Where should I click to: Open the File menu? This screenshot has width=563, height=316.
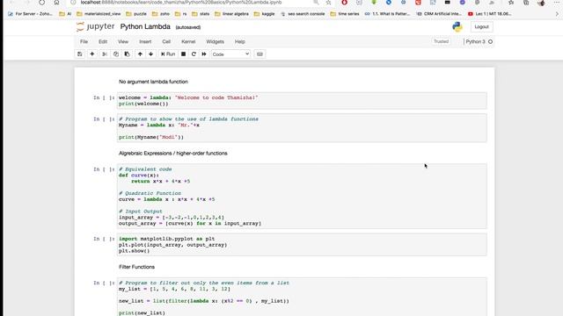click(x=84, y=41)
